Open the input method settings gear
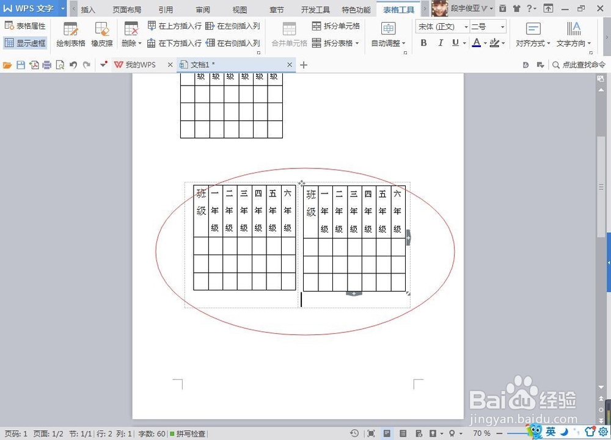The image size is (611, 440). pyautogui.click(x=604, y=431)
